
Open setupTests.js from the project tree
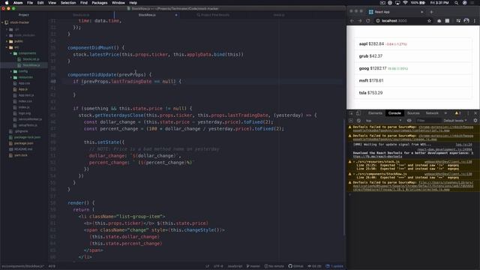click(x=25, y=125)
